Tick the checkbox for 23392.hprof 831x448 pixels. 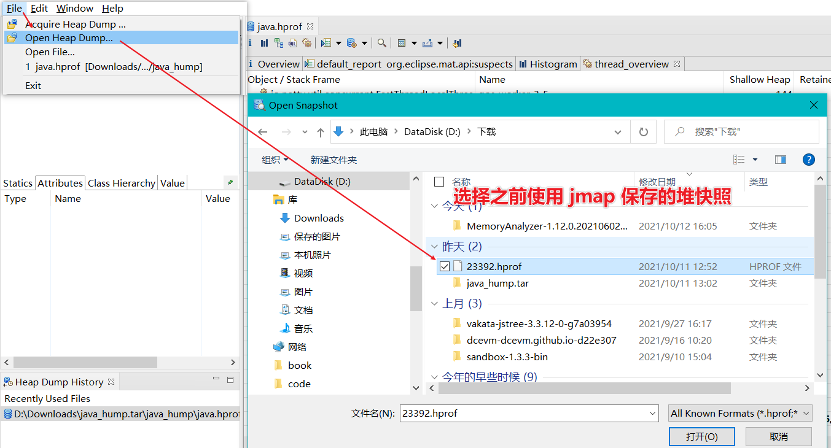tap(445, 266)
